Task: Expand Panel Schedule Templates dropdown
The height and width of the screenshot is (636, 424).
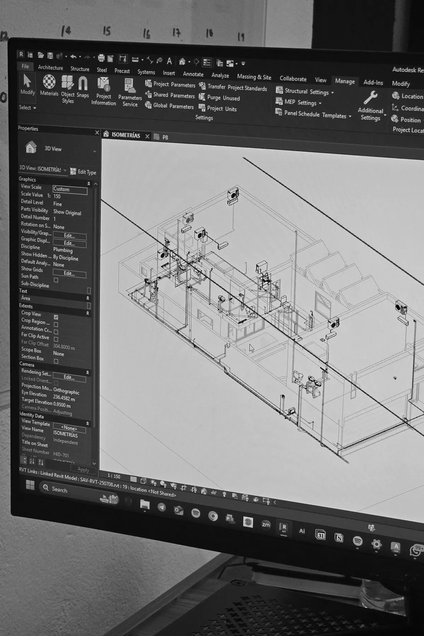Action: [313, 114]
